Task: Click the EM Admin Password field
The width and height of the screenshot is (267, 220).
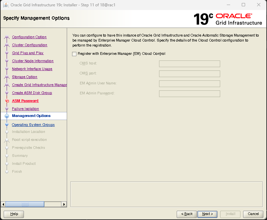Action: point(190,94)
